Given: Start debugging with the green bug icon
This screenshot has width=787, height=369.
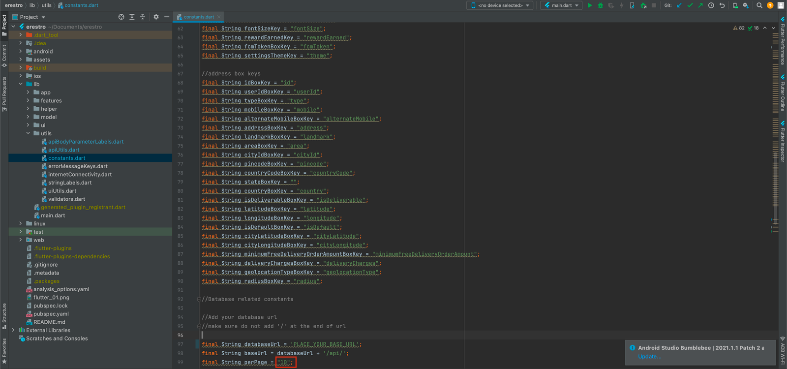Looking at the screenshot, I should (600, 5).
